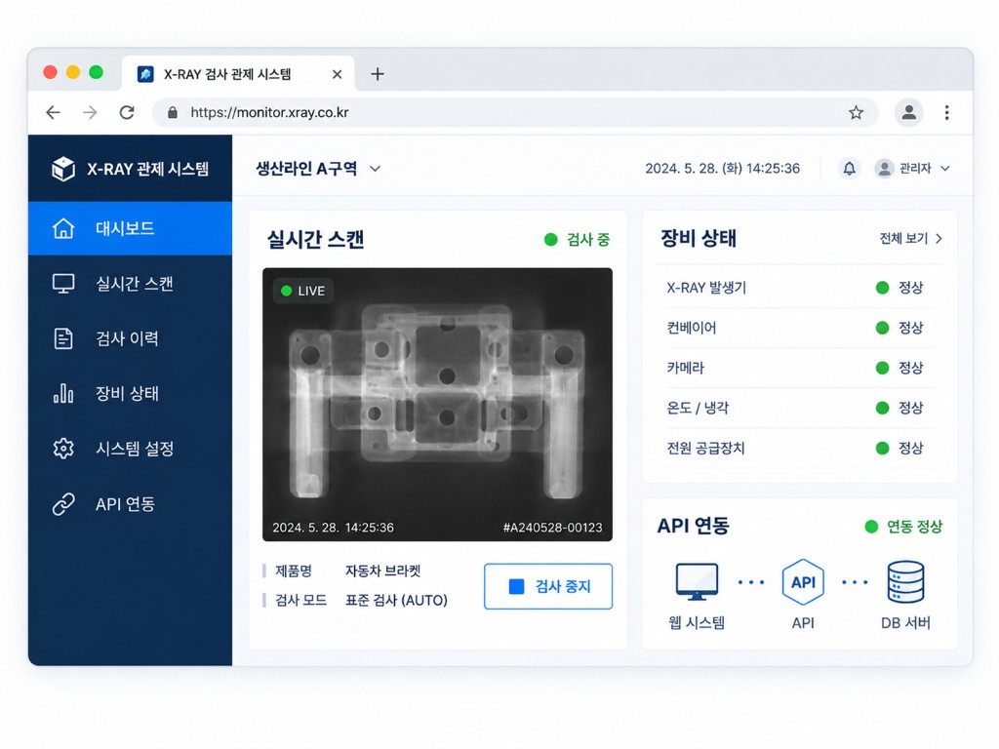Open the 대시보드 menu item
Screen dimensions: 999x749
pyautogui.click(x=130, y=228)
